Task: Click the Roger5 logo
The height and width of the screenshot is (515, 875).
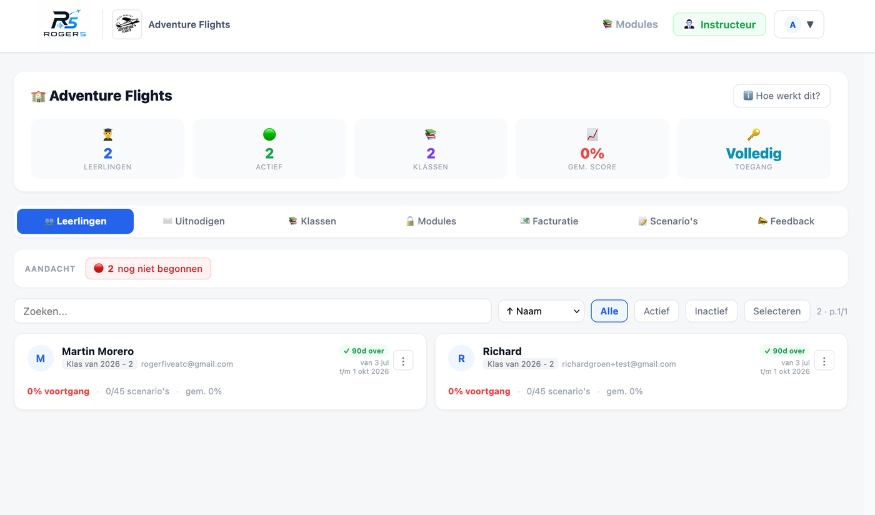Action: 64,24
